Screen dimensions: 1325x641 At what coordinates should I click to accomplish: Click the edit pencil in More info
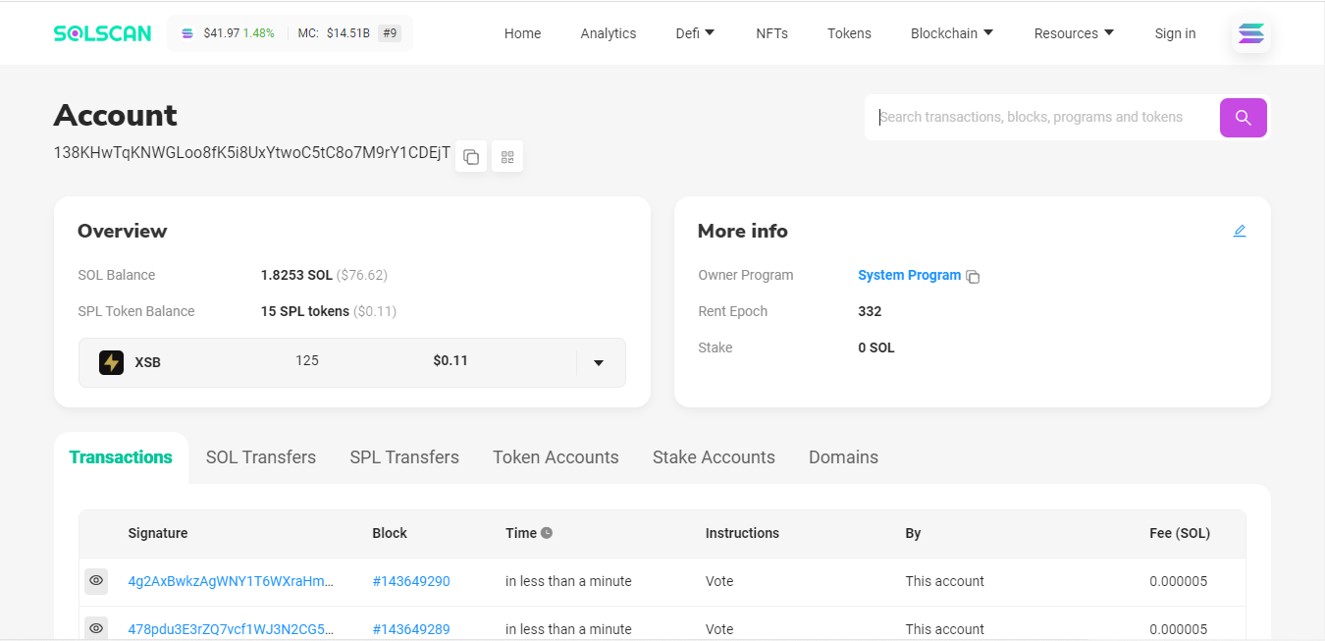[x=1240, y=231]
